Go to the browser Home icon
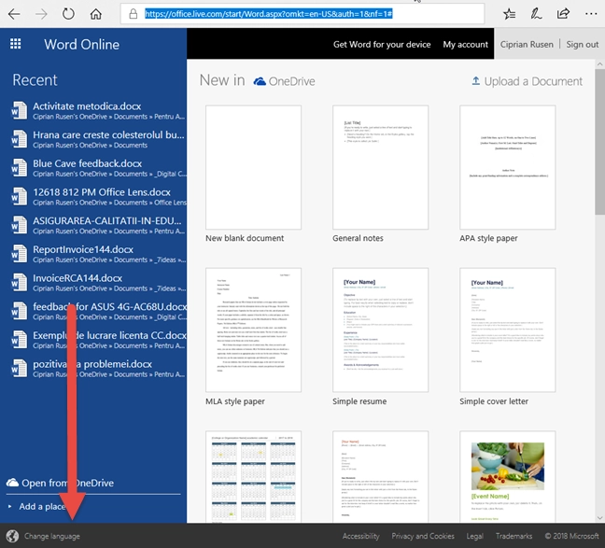This screenshot has width=605, height=548. click(95, 14)
